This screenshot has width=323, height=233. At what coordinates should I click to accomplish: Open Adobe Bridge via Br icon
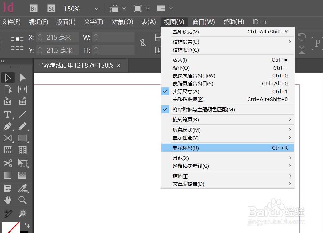[33, 9]
